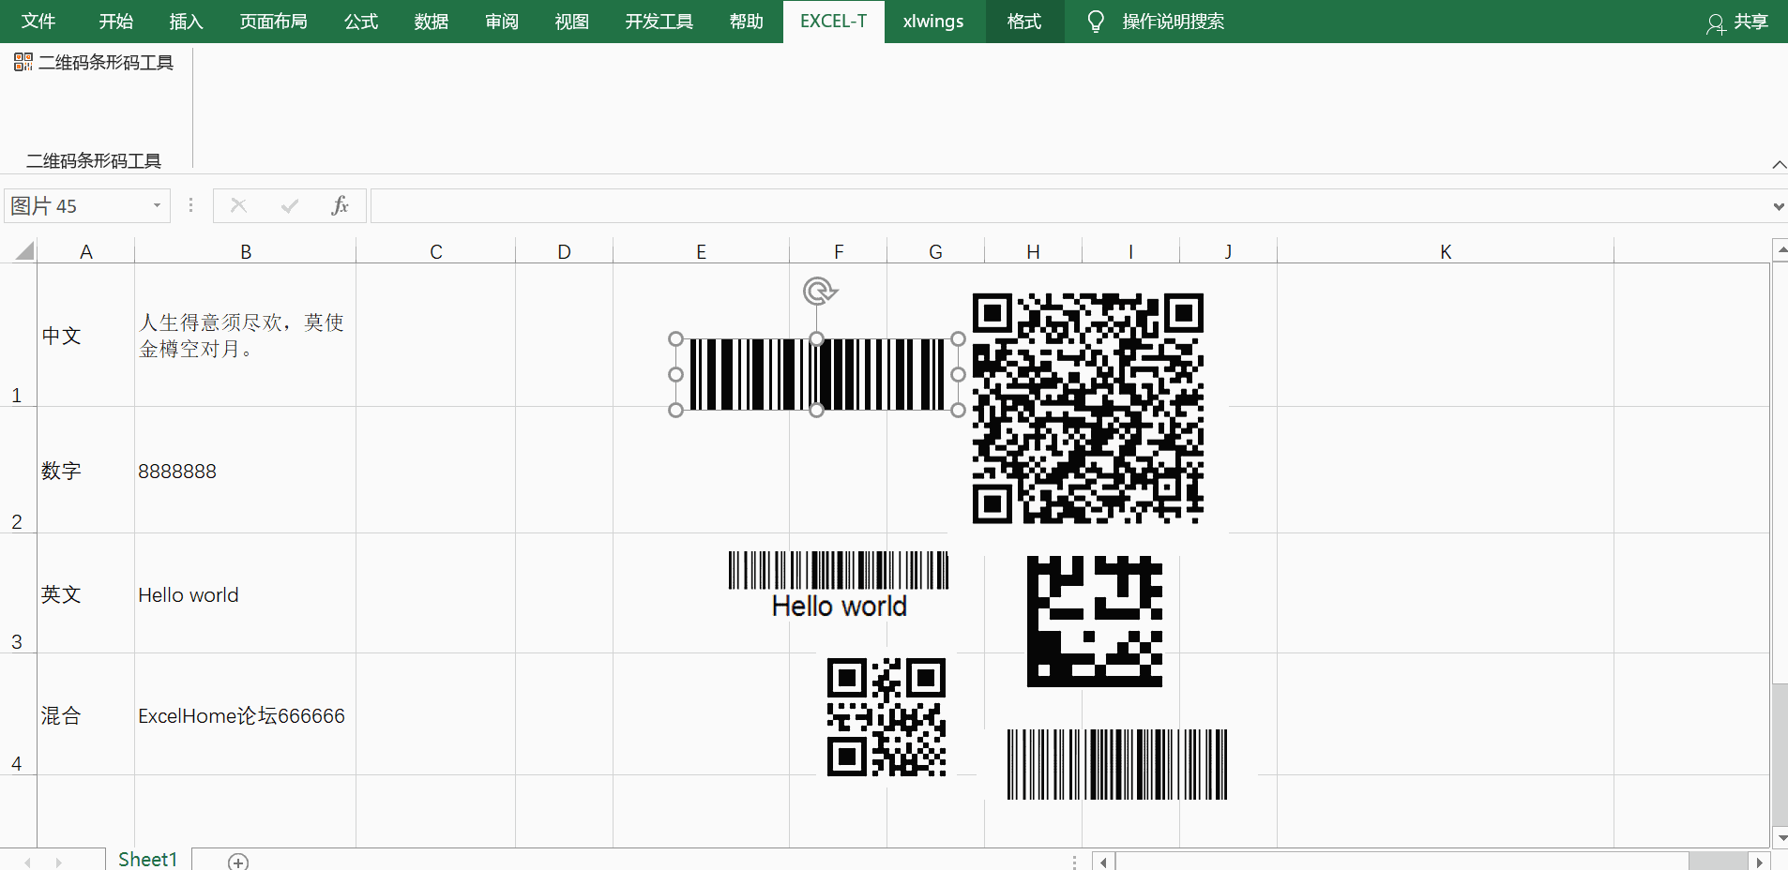Collapse the ribbon with the chevron
This screenshot has height=870, width=1788.
coord(1779,165)
